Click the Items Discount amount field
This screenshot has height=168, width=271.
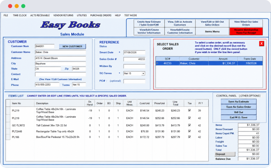[x=249, y=129]
